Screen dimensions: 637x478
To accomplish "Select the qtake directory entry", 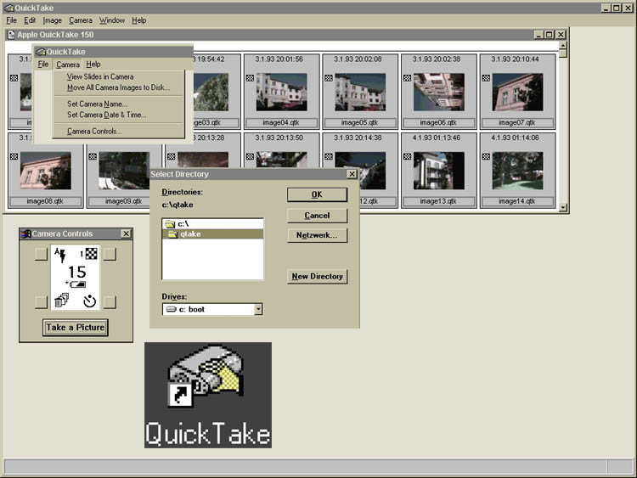I will click(212, 234).
